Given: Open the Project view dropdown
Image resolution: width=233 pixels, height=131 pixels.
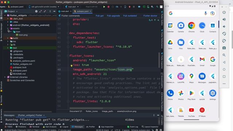Looking at the screenshot, I should coord(11,11).
